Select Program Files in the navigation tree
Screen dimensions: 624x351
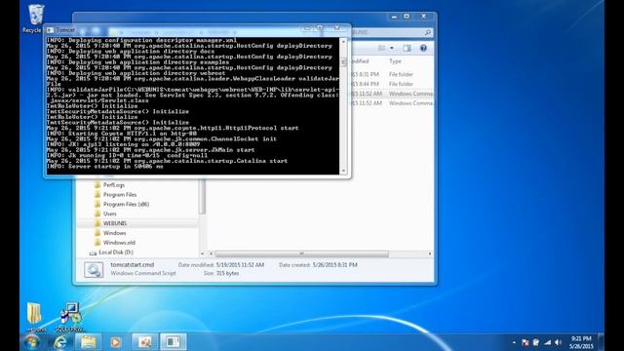pos(120,195)
